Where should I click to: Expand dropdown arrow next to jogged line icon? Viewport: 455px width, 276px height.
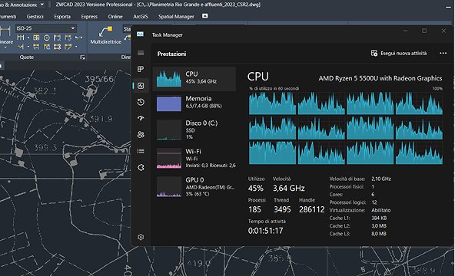(x=28, y=47)
